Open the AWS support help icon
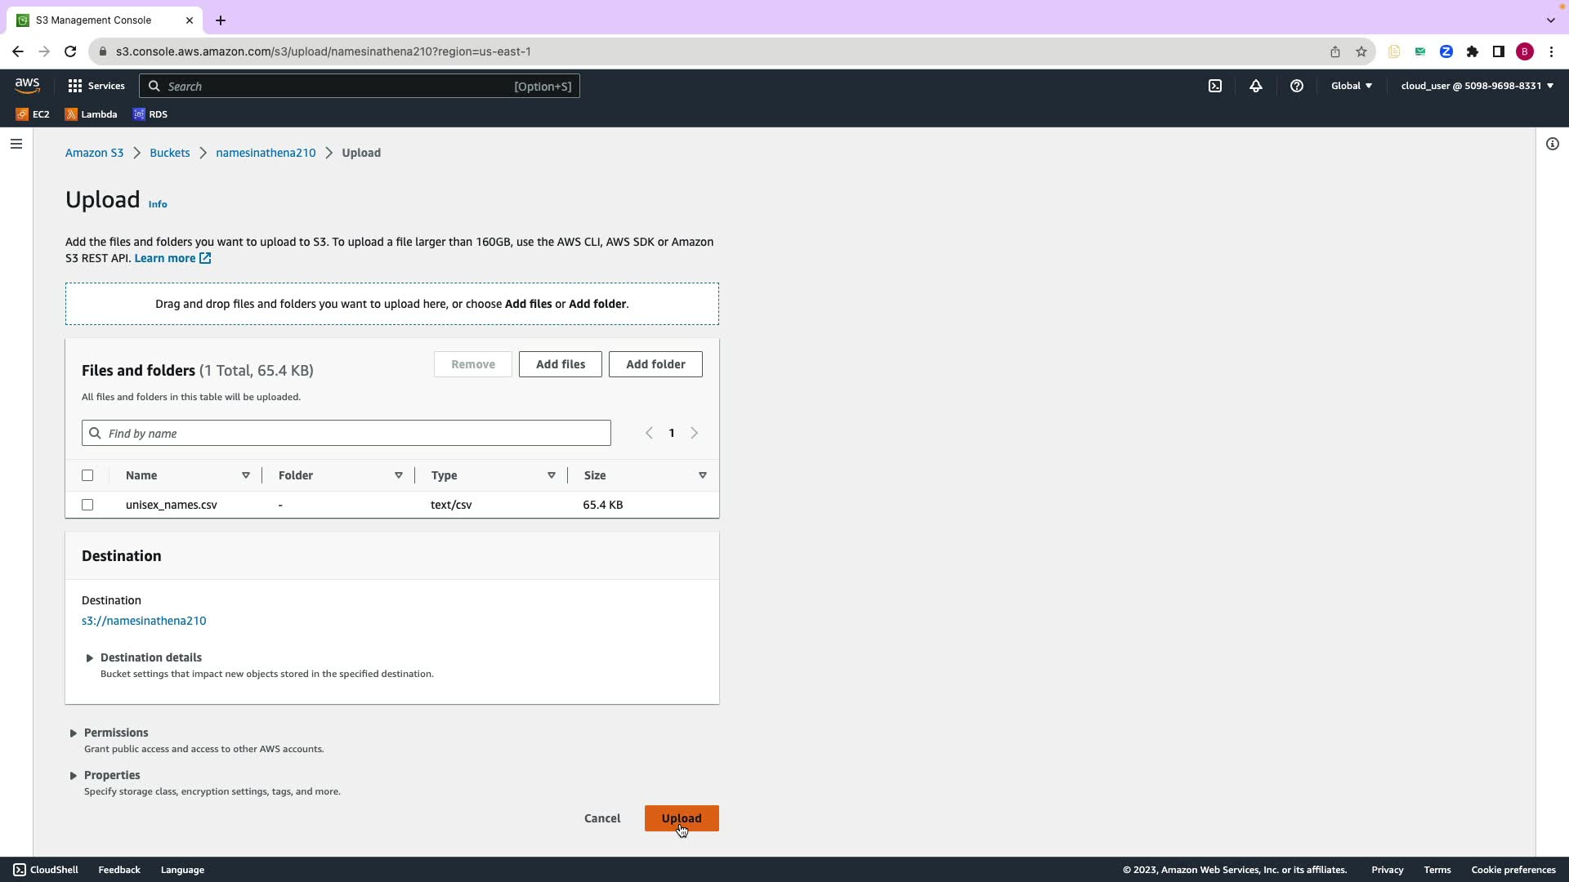 click(x=1297, y=86)
